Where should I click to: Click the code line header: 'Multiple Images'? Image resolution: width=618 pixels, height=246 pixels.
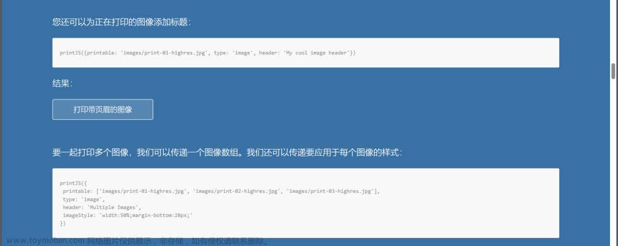(102, 207)
